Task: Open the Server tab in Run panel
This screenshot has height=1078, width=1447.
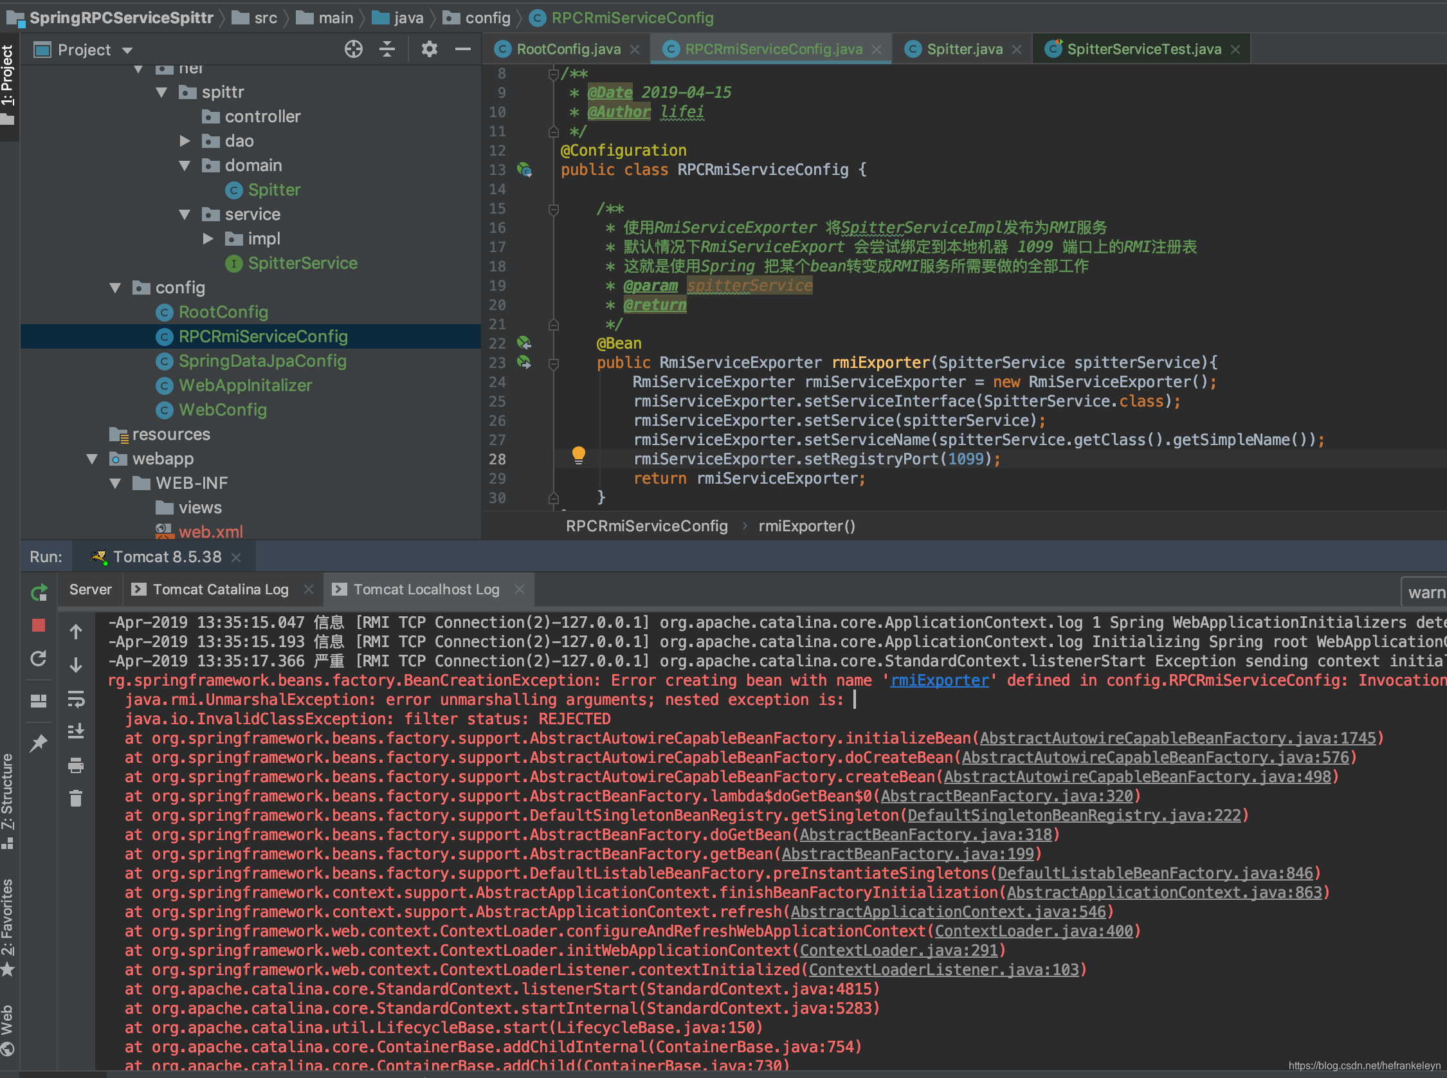Action: point(91,589)
